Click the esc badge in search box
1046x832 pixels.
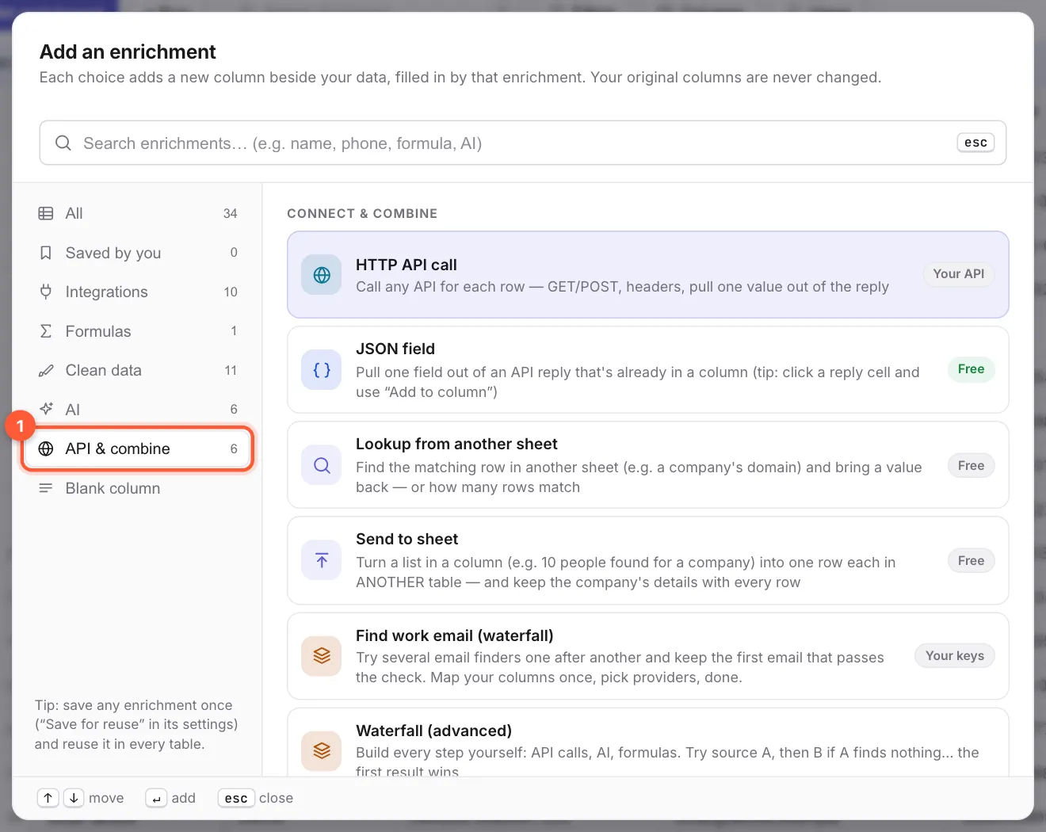(x=975, y=143)
